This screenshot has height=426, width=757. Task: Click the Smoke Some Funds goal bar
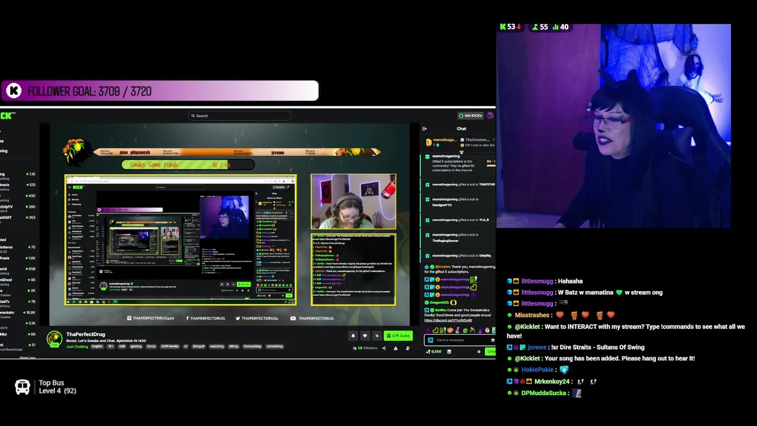188,165
